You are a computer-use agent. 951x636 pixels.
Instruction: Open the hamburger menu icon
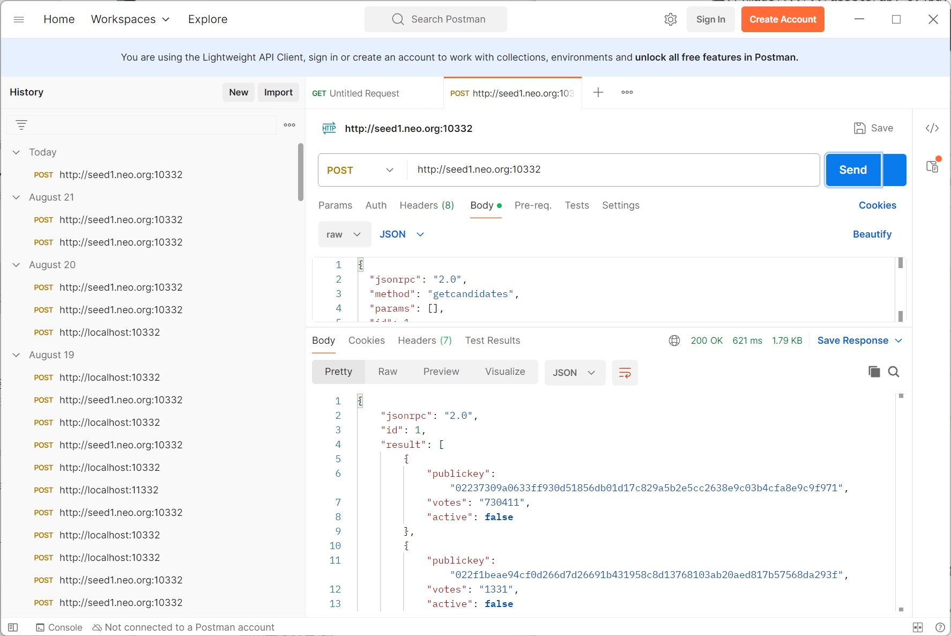(19, 19)
